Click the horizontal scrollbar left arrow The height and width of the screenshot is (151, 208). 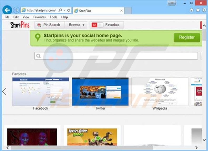pos(8,148)
